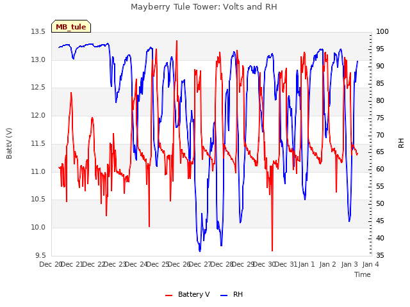Click the 13.0 left axis value
The image size is (410, 307).
coord(38,59)
